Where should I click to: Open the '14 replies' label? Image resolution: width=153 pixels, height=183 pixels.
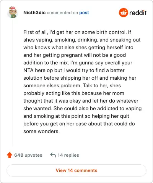(x=68, y=155)
